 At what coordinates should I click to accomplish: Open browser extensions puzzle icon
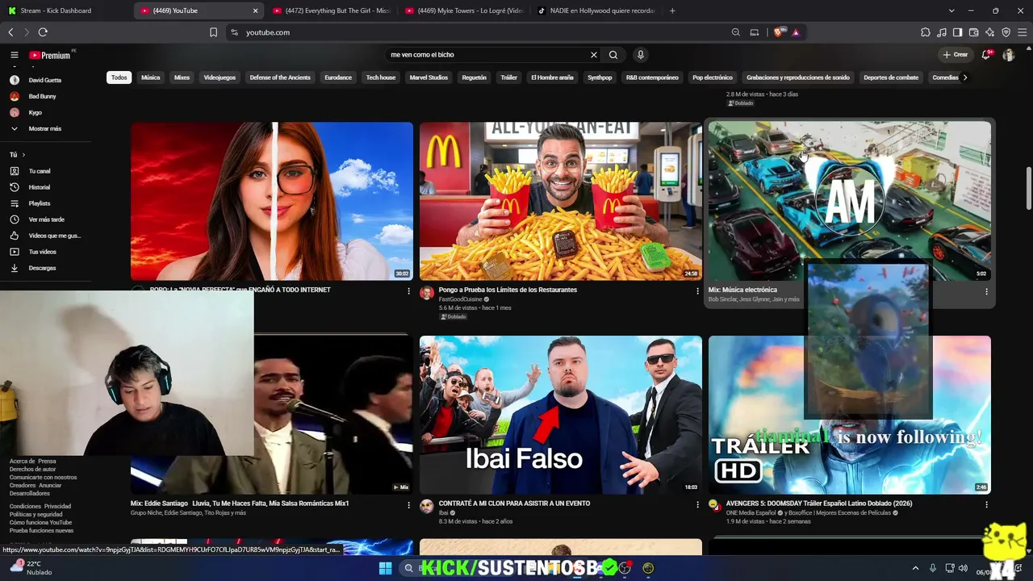point(926,32)
